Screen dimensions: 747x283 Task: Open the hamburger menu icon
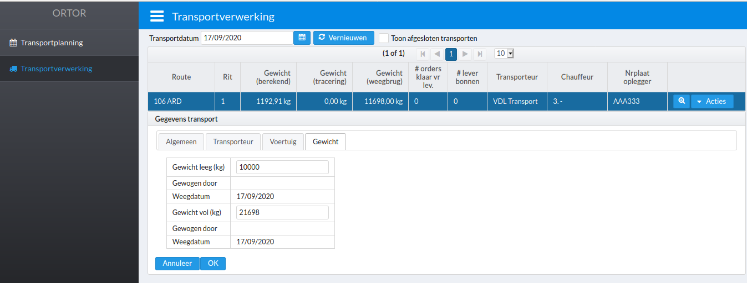[x=157, y=16]
